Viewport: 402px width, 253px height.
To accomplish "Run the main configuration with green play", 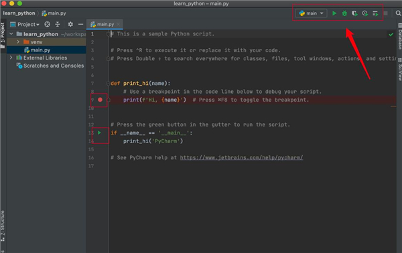I will 334,13.
